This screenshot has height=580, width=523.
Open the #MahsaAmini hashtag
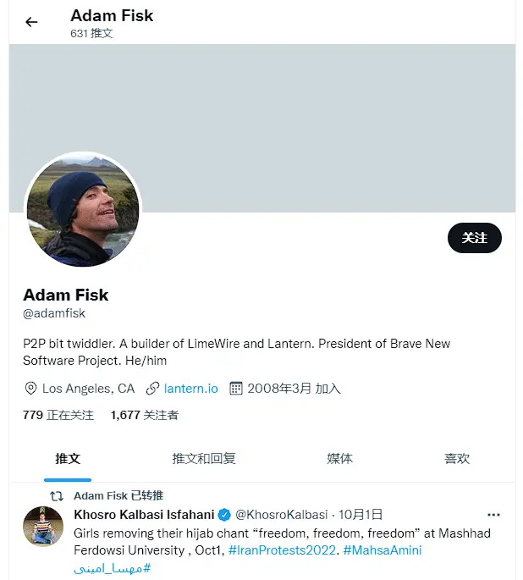point(383,550)
